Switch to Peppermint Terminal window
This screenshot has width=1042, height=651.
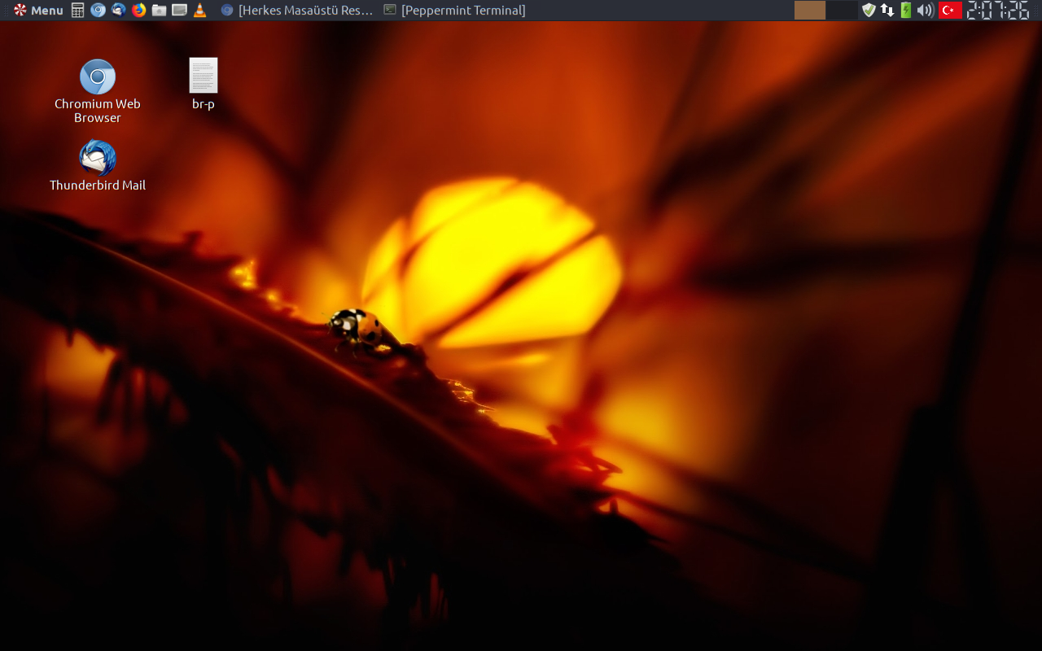455,10
